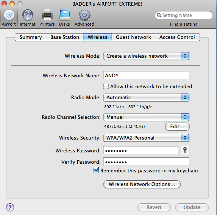Click the Update button
The height and width of the screenshot is (215, 217).
(x=192, y=207)
